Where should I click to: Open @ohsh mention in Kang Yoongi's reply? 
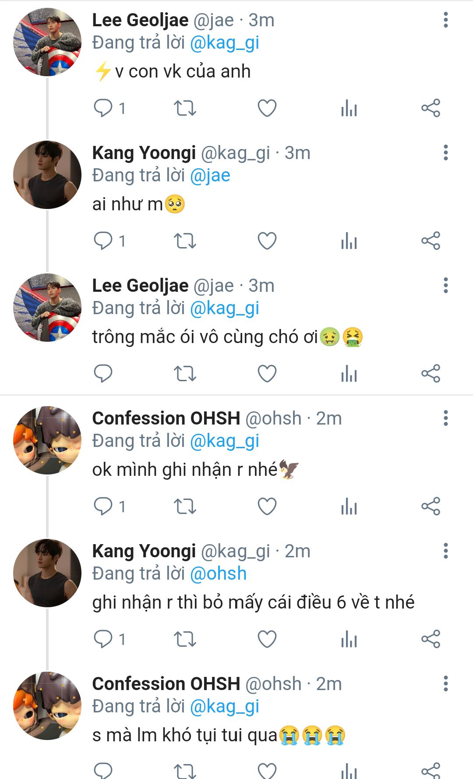218,574
